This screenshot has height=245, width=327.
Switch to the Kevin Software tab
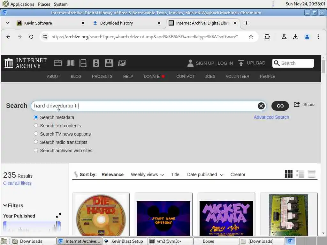coord(50,23)
